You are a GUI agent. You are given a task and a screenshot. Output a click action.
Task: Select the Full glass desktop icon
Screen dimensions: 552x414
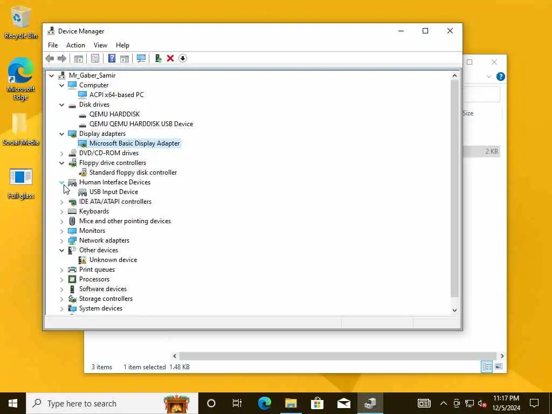(21, 183)
